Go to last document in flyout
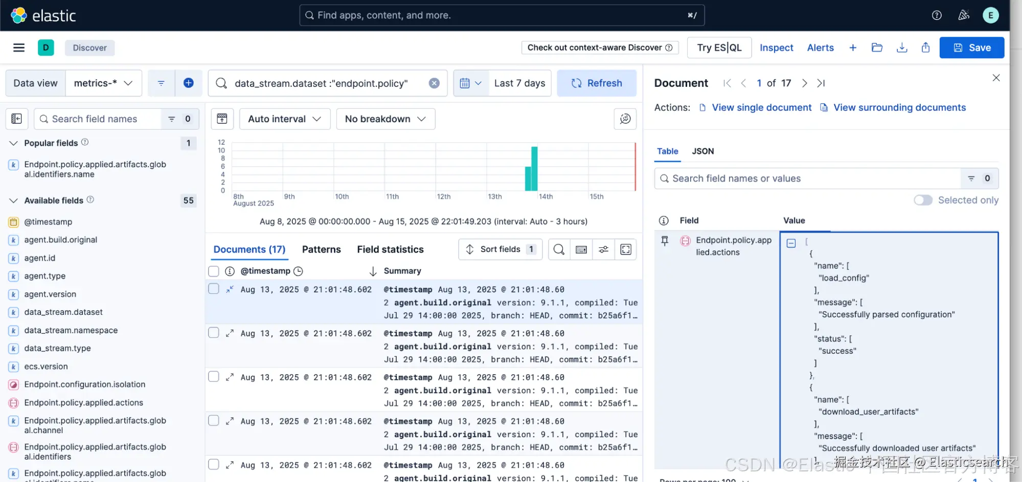Viewport: 1022px width, 482px height. [821, 83]
